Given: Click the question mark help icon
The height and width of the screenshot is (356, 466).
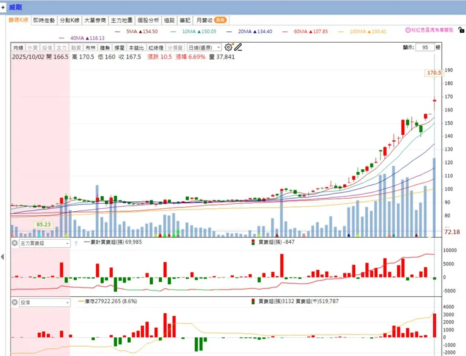Looking at the screenshot, I should click(76, 243).
